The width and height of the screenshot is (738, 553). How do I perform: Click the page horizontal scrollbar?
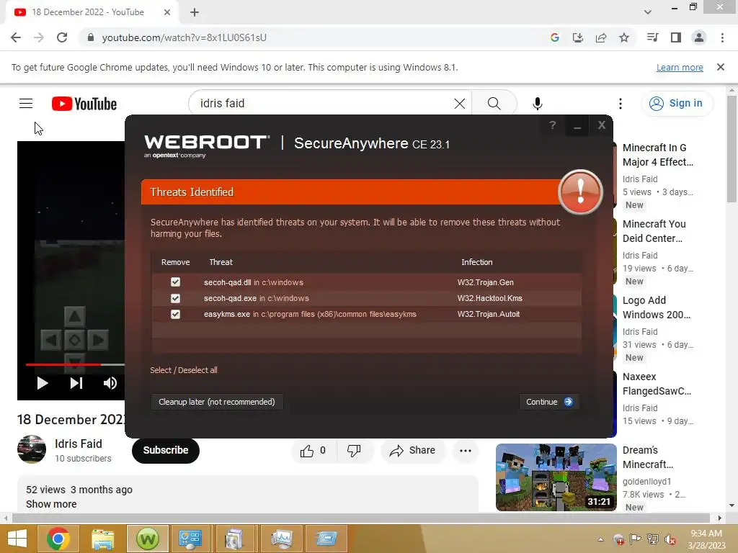[360, 518]
